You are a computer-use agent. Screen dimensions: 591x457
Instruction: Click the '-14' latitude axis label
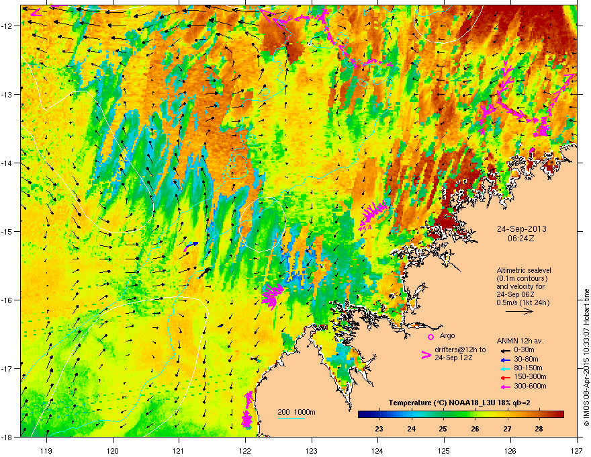click(7, 163)
